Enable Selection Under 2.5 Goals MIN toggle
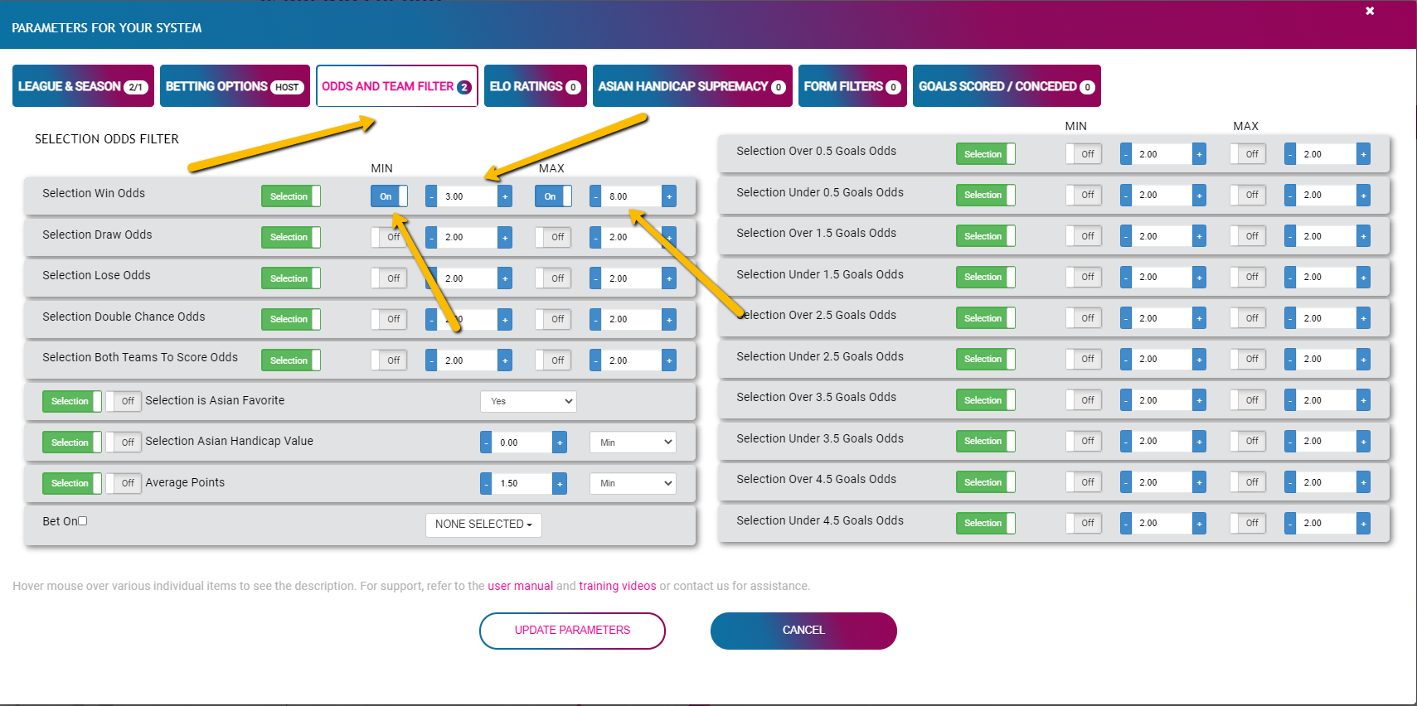Viewport: 1417px width, 706px height. tap(1084, 359)
